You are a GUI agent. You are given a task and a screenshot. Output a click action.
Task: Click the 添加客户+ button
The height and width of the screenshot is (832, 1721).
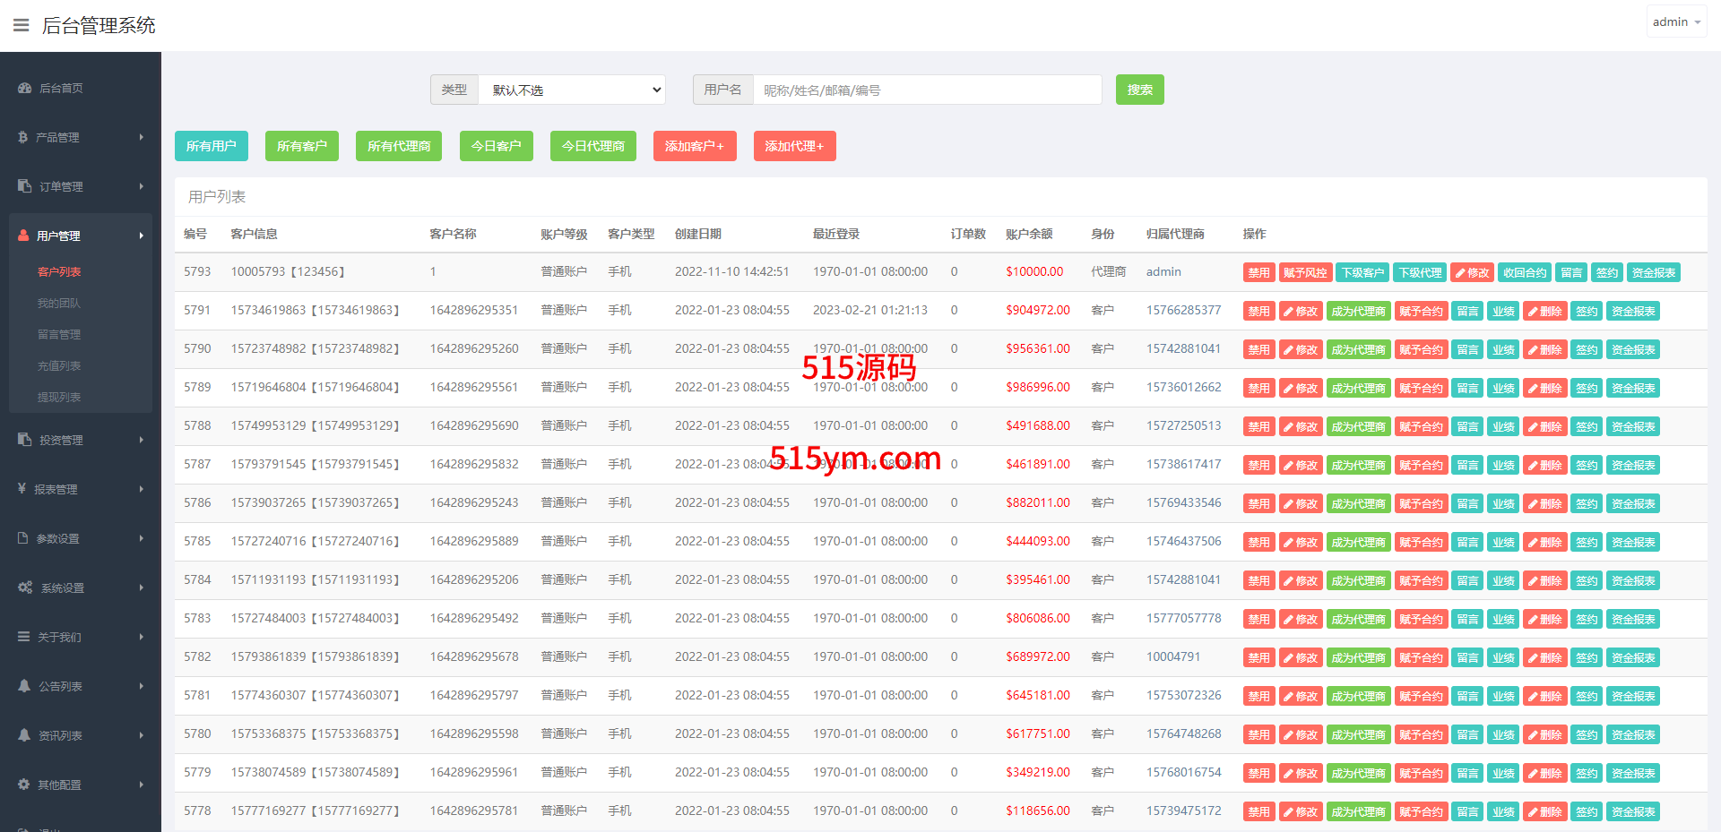[x=695, y=146]
